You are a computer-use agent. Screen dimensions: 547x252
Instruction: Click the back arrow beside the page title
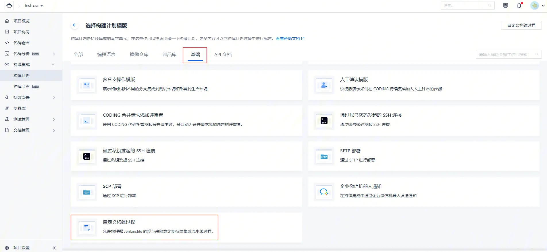(x=75, y=25)
